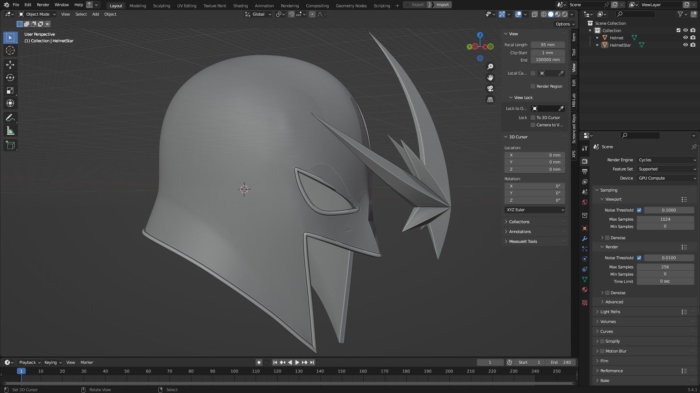The width and height of the screenshot is (700, 393).
Task: Choose the Measure tool
Action: (10, 131)
